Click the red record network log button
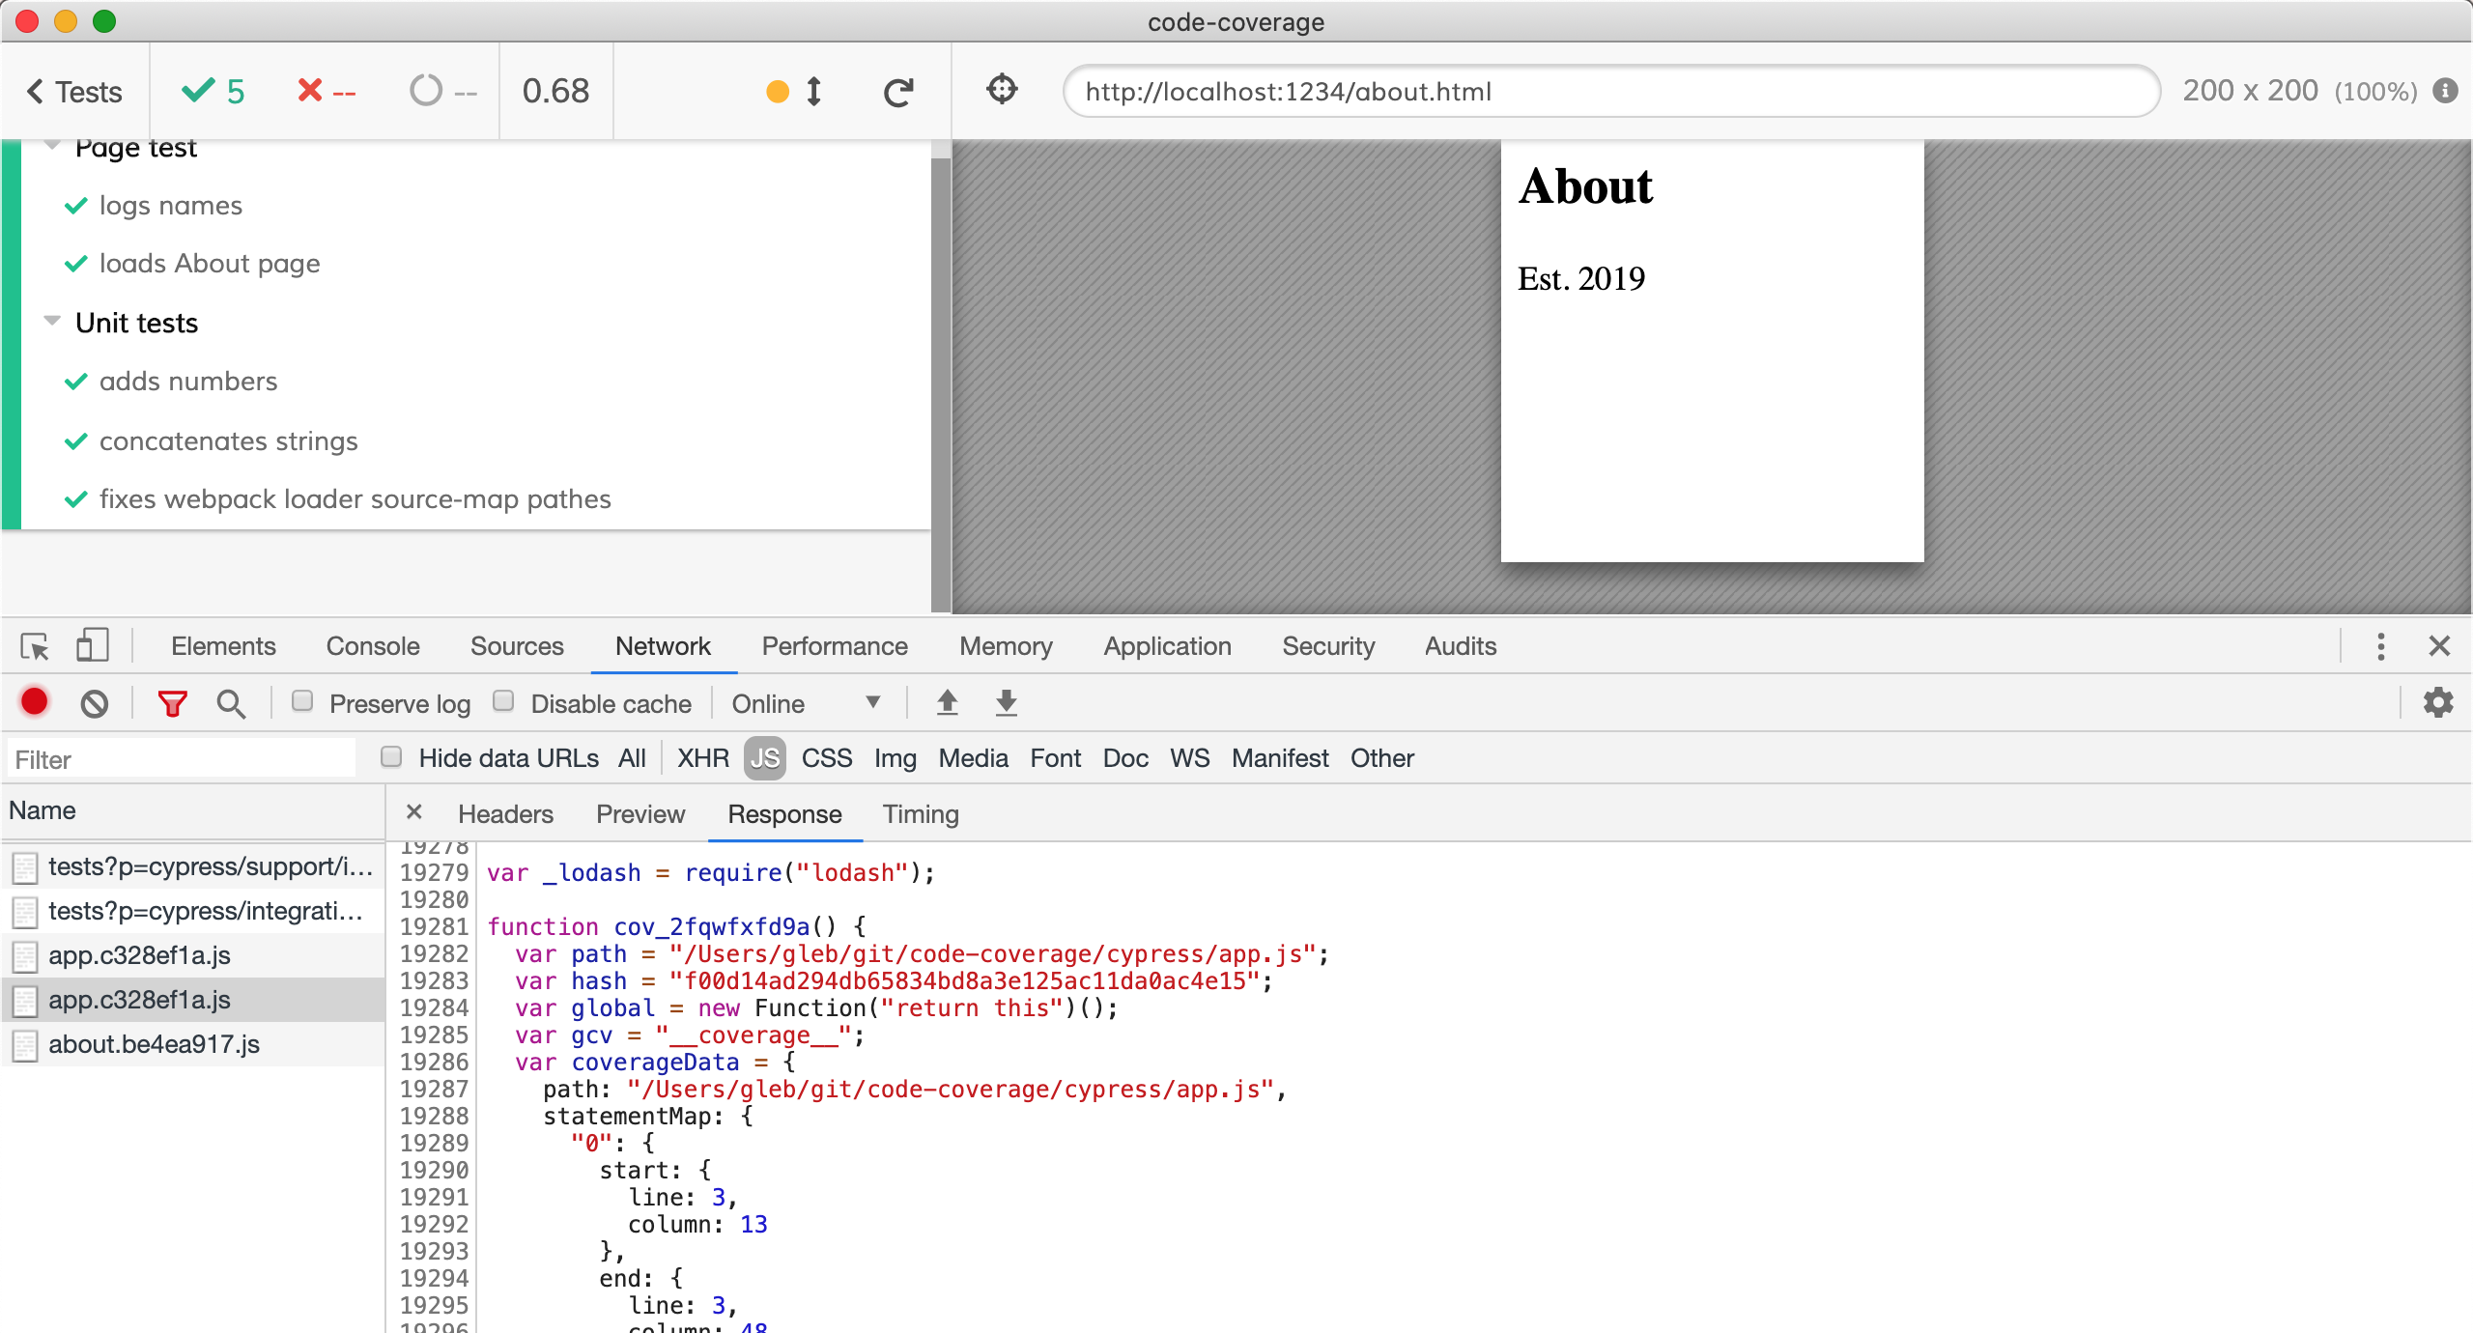The image size is (2473, 1333). click(x=35, y=702)
